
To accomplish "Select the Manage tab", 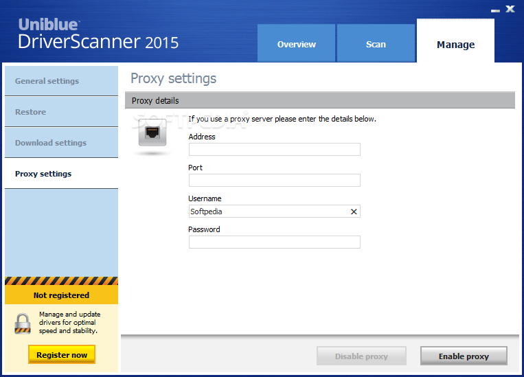I will click(x=455, y=41).
